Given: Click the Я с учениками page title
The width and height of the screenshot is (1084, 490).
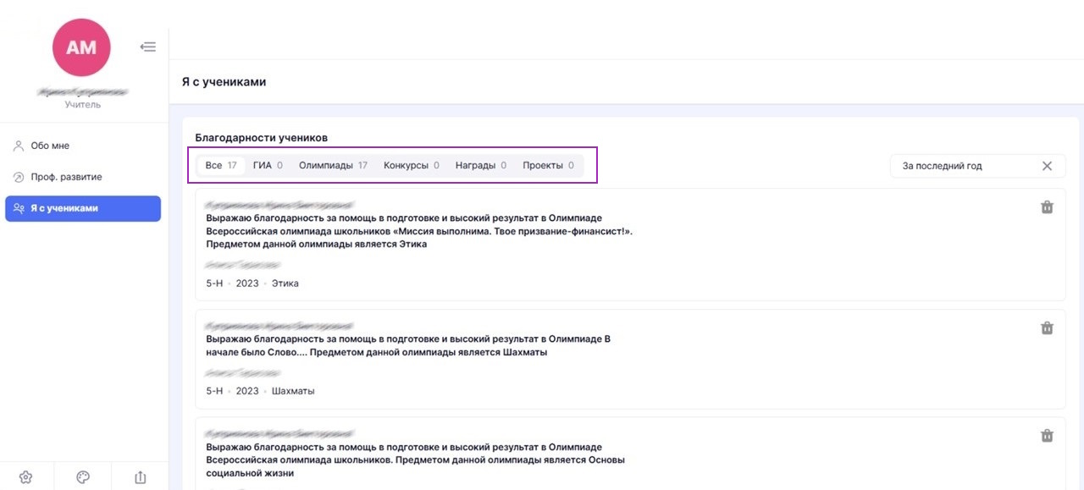Looking at the screenshot, I should pyautogui.click(x=224, y=82).
